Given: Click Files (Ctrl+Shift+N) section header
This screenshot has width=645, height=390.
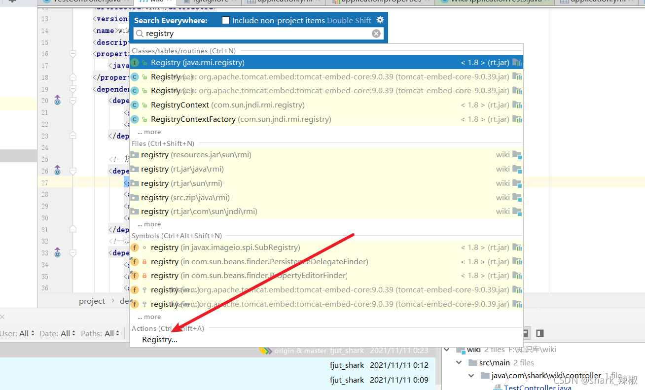Looking at the screenshot, I should point(163,143).
